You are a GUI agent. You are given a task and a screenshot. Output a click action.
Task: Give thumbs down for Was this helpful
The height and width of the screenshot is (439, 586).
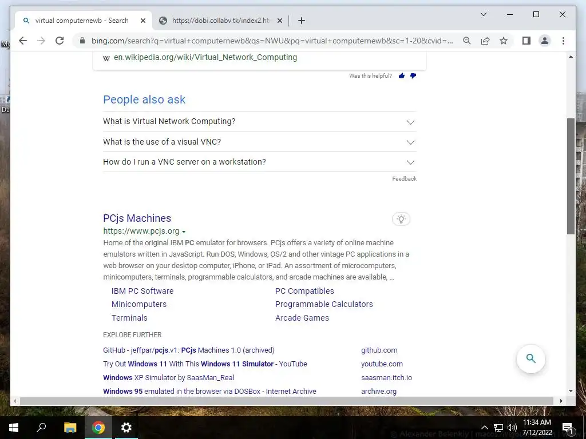413,76
